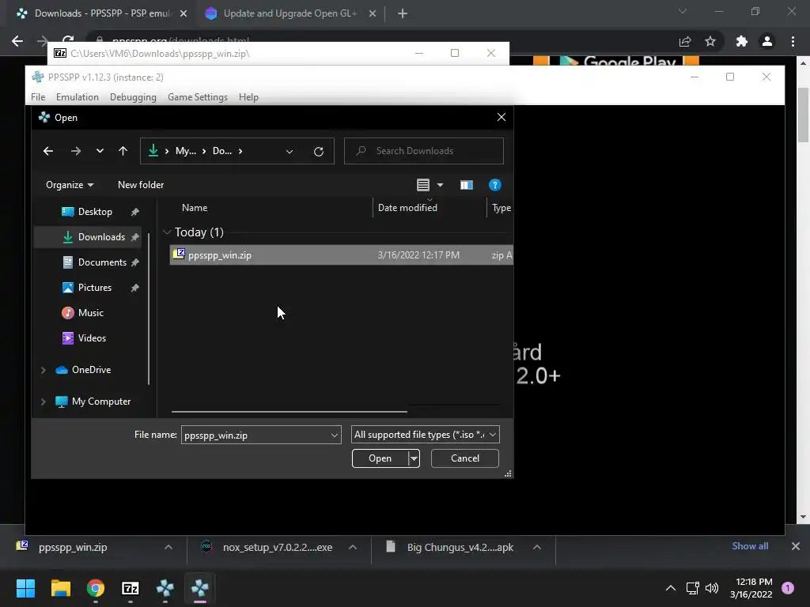The image size is (810, 607).
Task: Open PPSSPP Game Settings menu
Action: [197, 97]
